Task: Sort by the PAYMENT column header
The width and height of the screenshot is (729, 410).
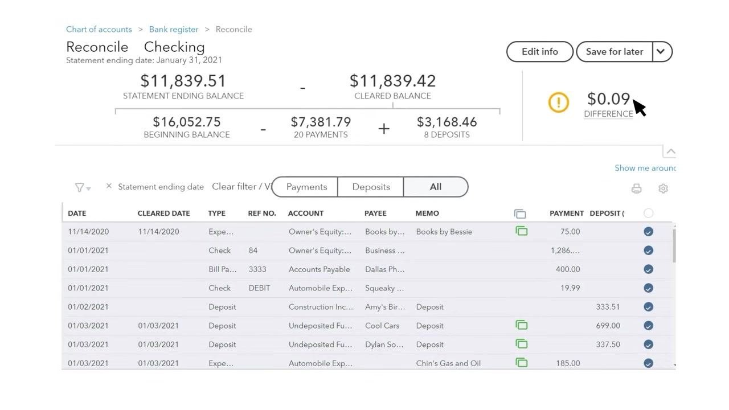Action: (x=566, y=213)
